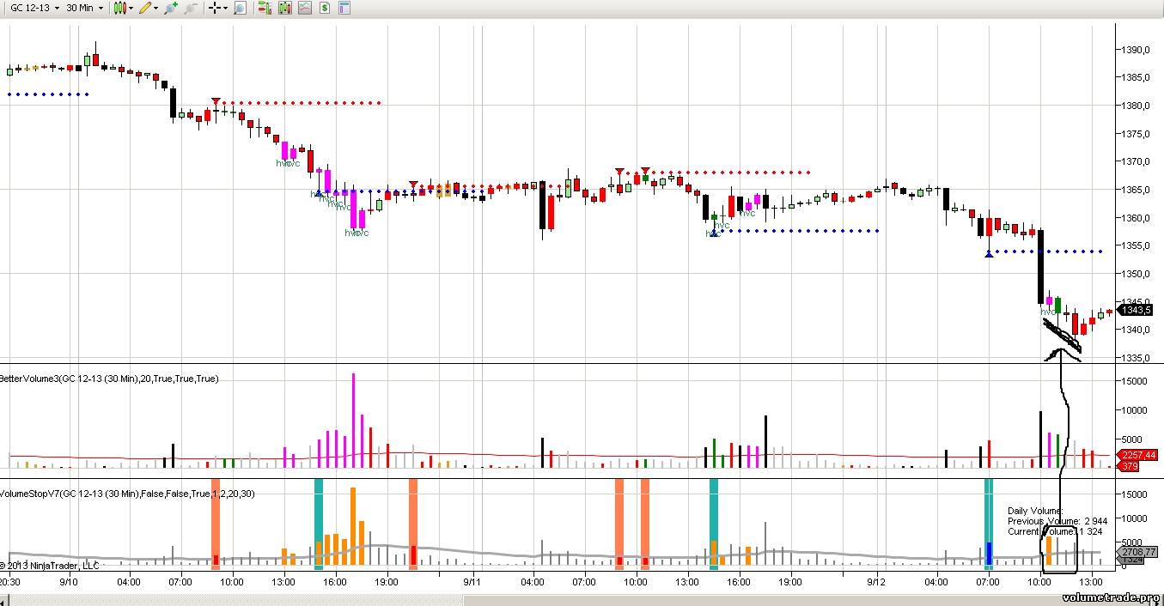Viewport: 1164px width, 606px height.
Task: Click the 1390.0 price axis label
Action: 1137,50
